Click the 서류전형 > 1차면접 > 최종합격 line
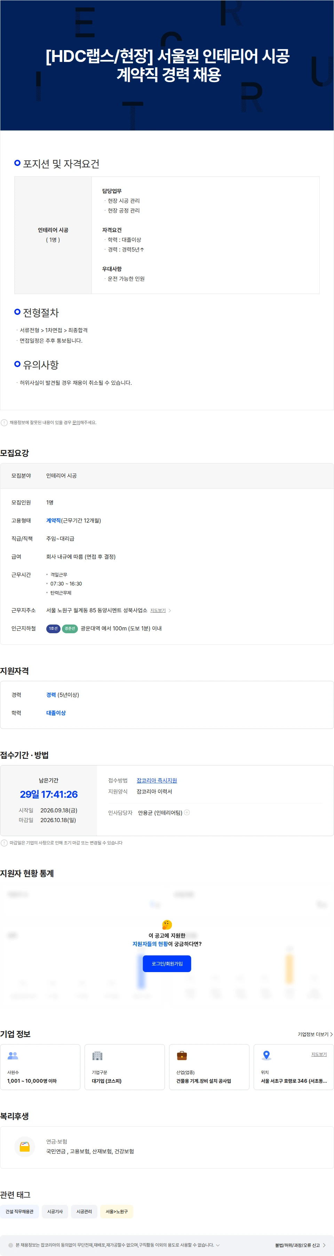Viewport: 334px width, 1256px height. click(54, 330)
